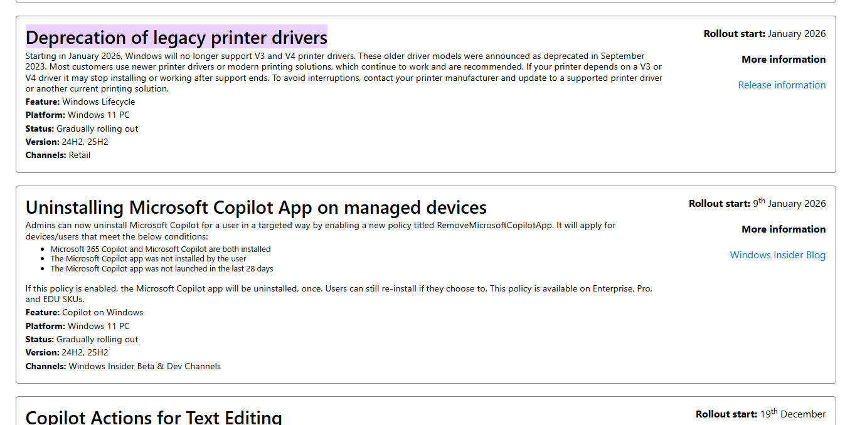Click 'Status: Gradually rolling out' in printer drivers card
The height and width of the screenshot is (425, 845).
[82, 129]
